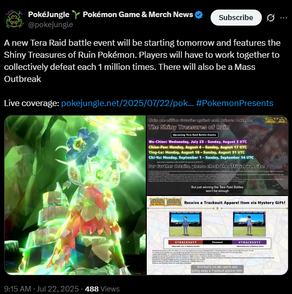This screenshot has width=292, height=294.
Task: Open the #PokemonPresents hashtag
Action: (x=235, y=103)
